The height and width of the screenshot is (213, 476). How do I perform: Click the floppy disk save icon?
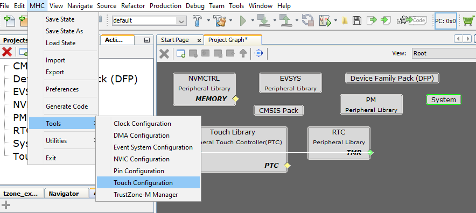(x=356, y=20)
